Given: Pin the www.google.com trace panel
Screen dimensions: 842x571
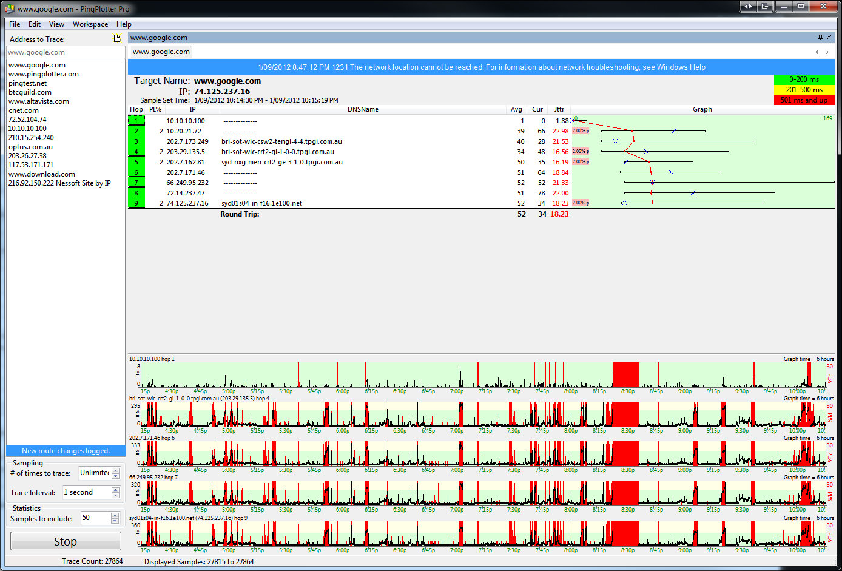Looking at the screenshot, I should pyautogui.click(x=821, y=38).
